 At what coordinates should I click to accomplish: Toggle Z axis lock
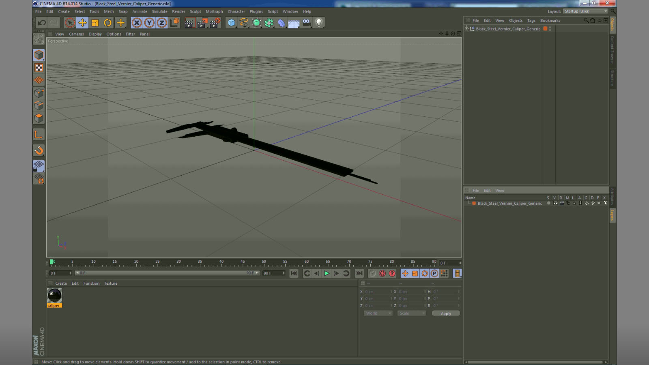[x=162, y=23]
